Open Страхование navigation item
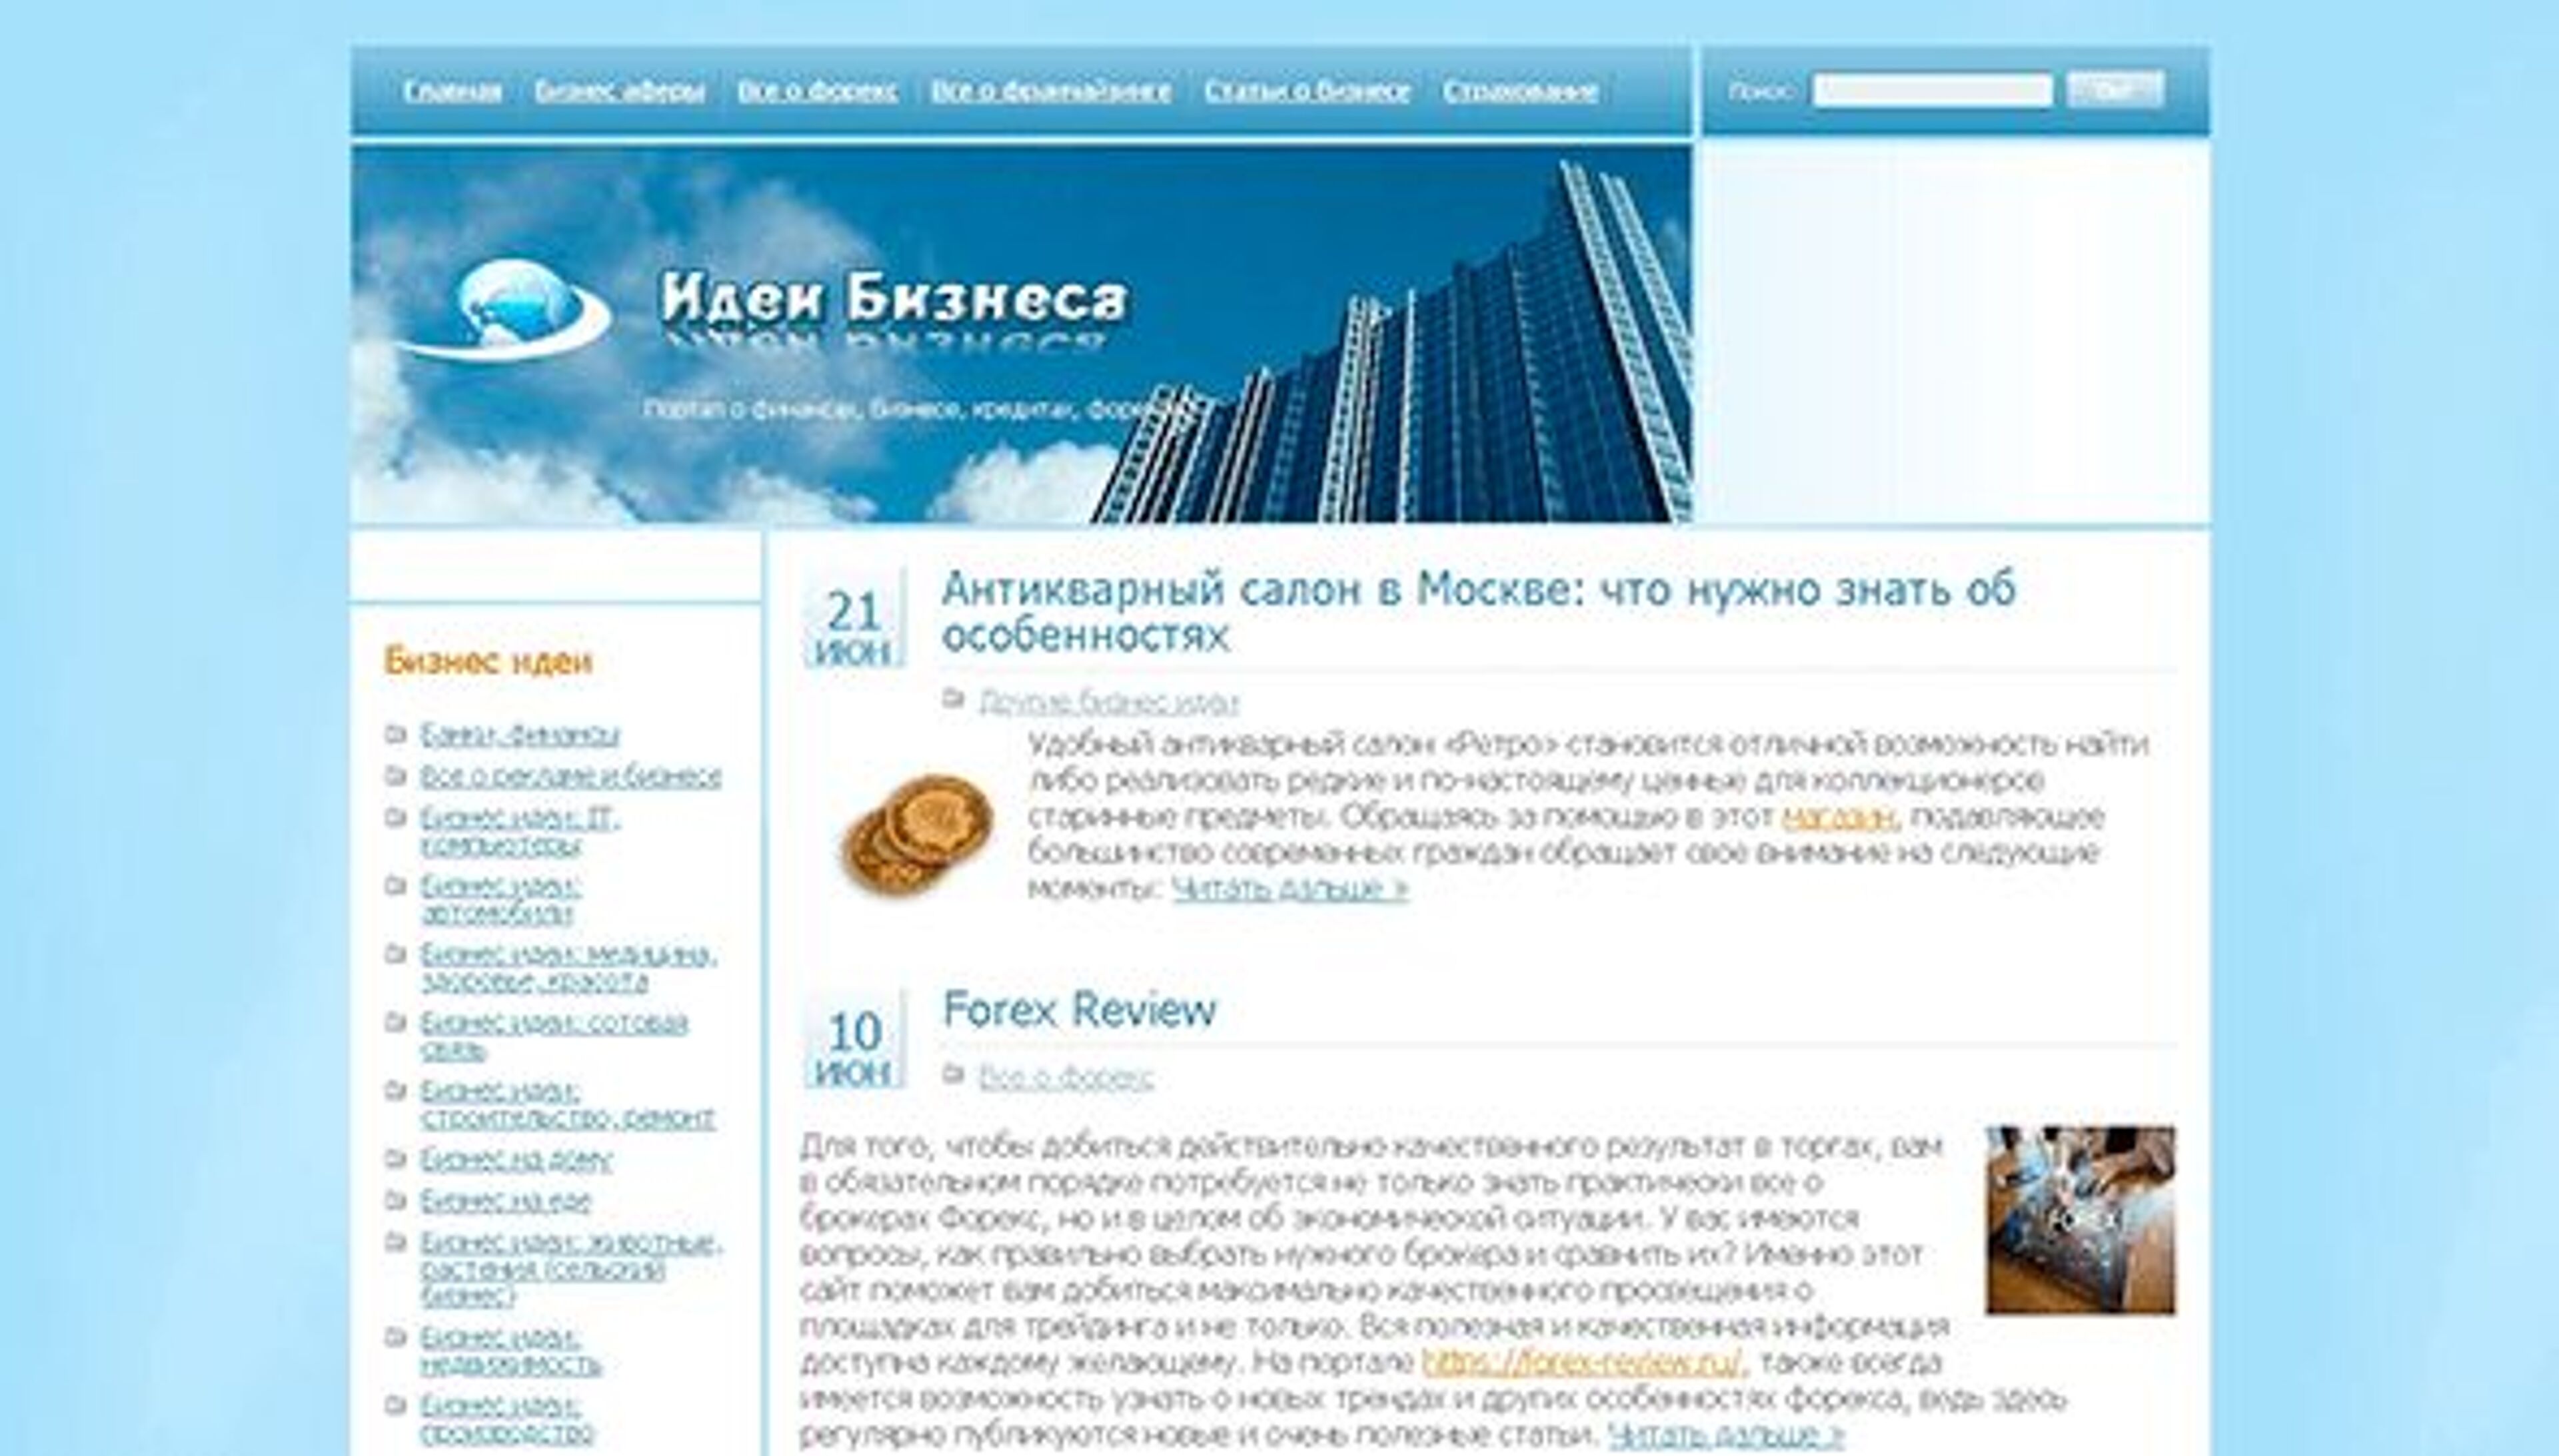The height and width of the screenshot is (1456, 2559). pos(1519,91)
